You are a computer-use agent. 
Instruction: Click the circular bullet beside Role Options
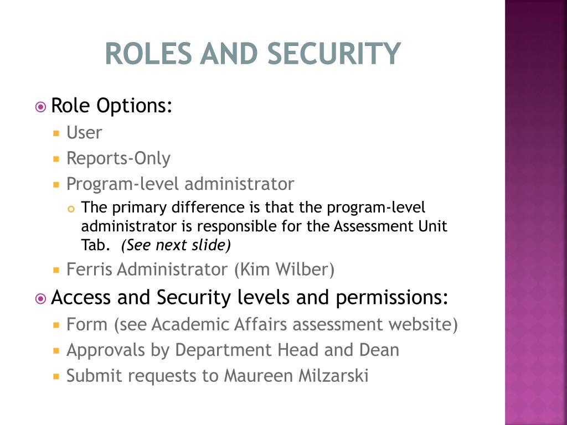[x=41, y=107]
